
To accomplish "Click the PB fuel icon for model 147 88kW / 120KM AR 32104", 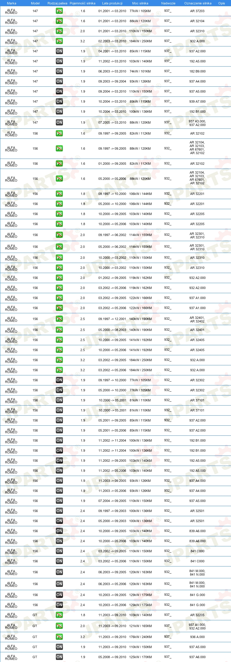I will pyautogui.click(x=59, y=21).
